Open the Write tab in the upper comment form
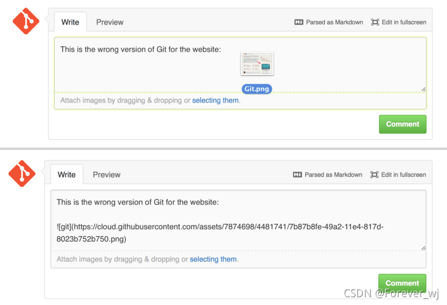 [x=70, y=22]
